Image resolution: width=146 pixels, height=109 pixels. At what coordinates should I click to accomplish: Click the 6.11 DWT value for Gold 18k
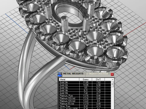(x=99, y=88)
